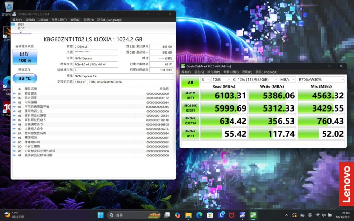
Task: Open McAfee from the taskbar
Action: [x=232, y=215]
